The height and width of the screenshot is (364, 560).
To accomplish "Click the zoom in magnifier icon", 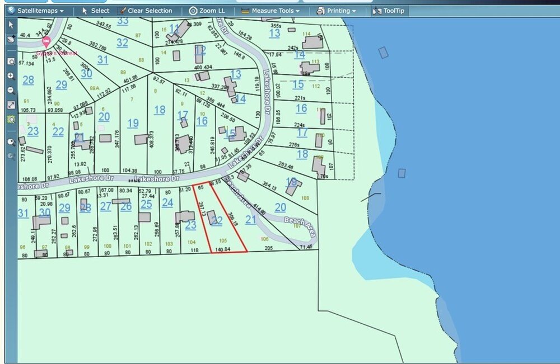I will 11,76.
